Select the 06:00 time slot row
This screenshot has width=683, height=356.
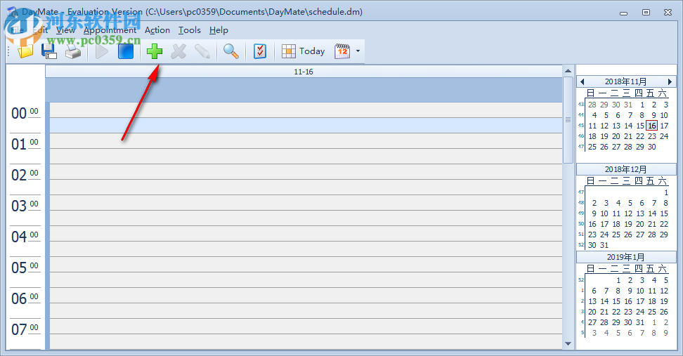click(306, 296)
